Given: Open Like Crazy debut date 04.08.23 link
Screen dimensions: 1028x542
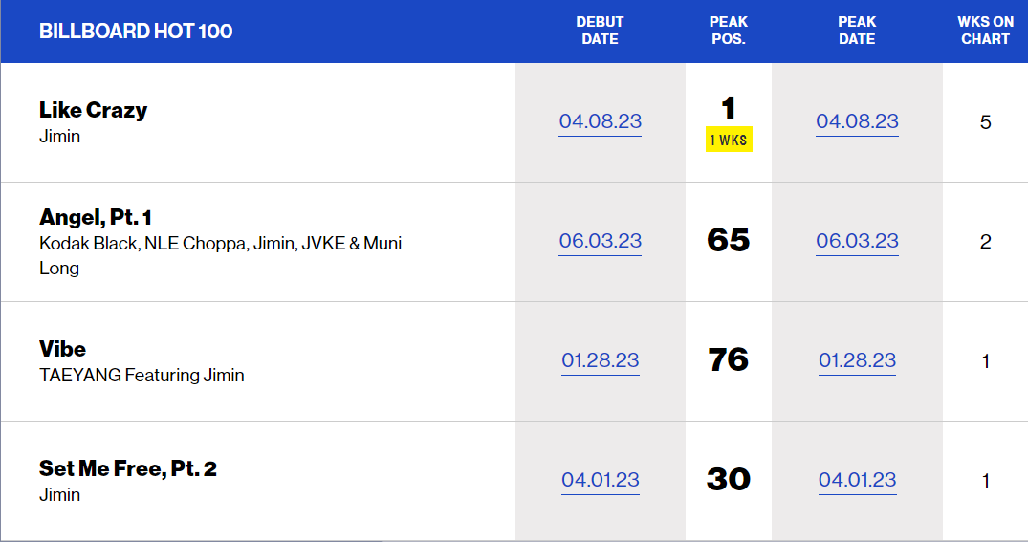Looking at the screenshot, I should click(600, 121).
